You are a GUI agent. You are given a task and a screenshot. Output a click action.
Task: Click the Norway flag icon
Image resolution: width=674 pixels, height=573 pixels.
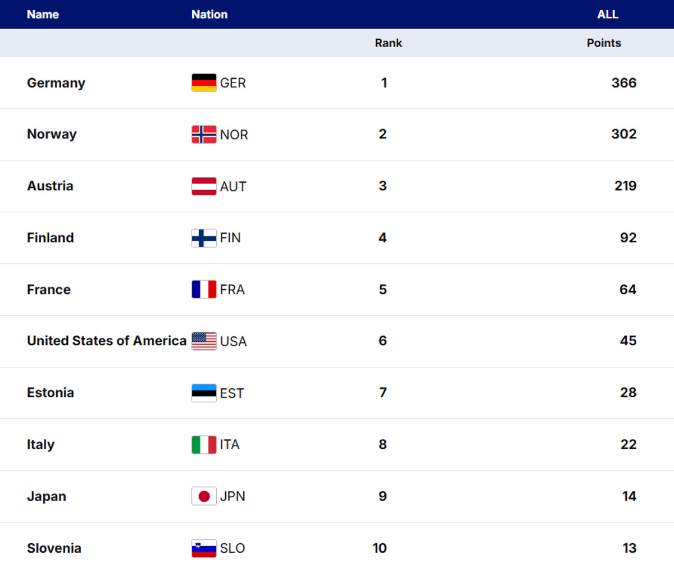204,134
